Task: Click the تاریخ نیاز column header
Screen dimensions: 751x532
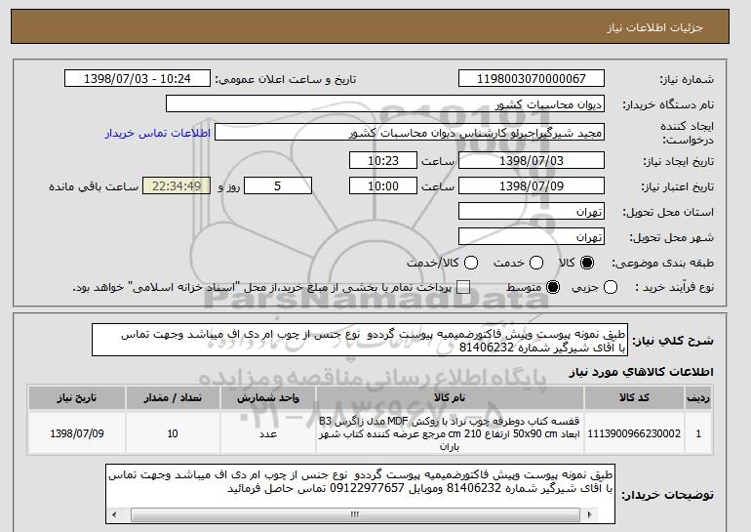Action: tap(77, 397)
